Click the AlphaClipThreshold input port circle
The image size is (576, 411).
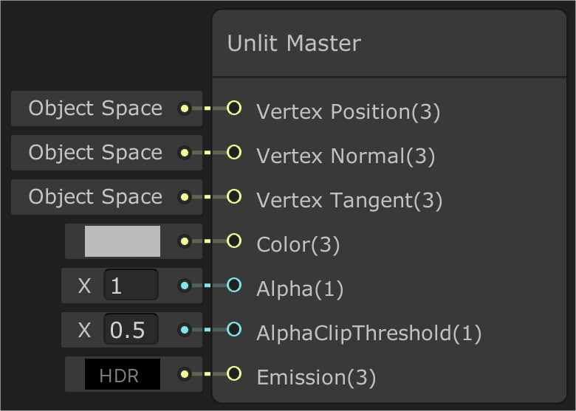pos(234,330)
